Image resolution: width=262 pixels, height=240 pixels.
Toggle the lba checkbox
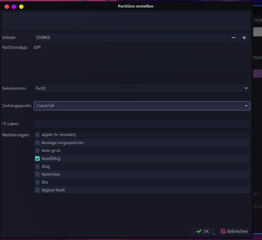38,182
